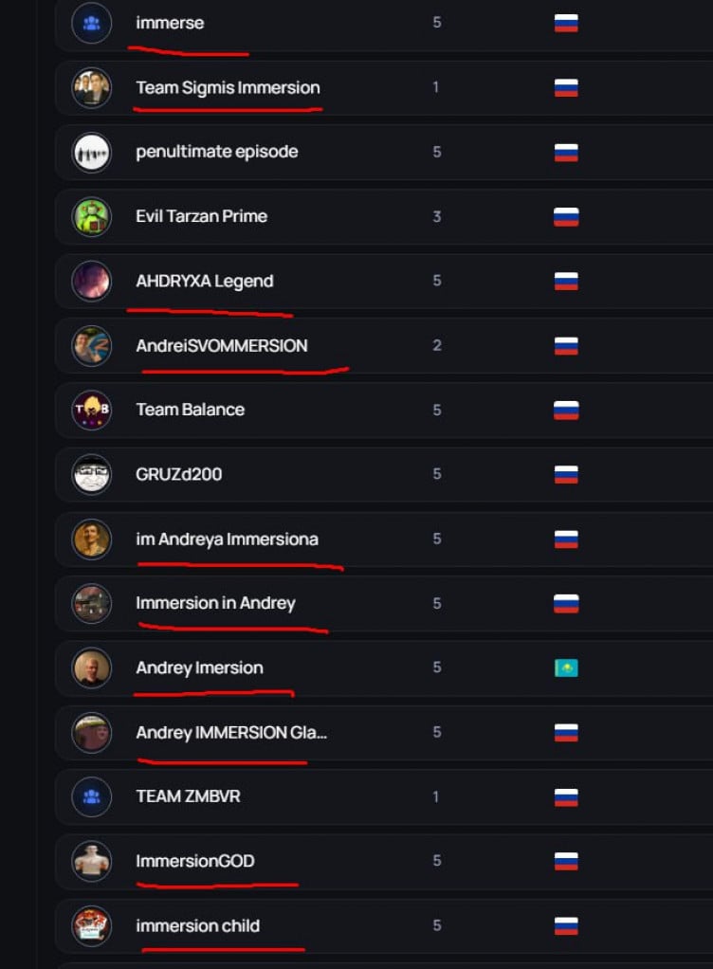
Task: Select Russian flag in TEAM ZMBVR row
Action: point(566,797)
